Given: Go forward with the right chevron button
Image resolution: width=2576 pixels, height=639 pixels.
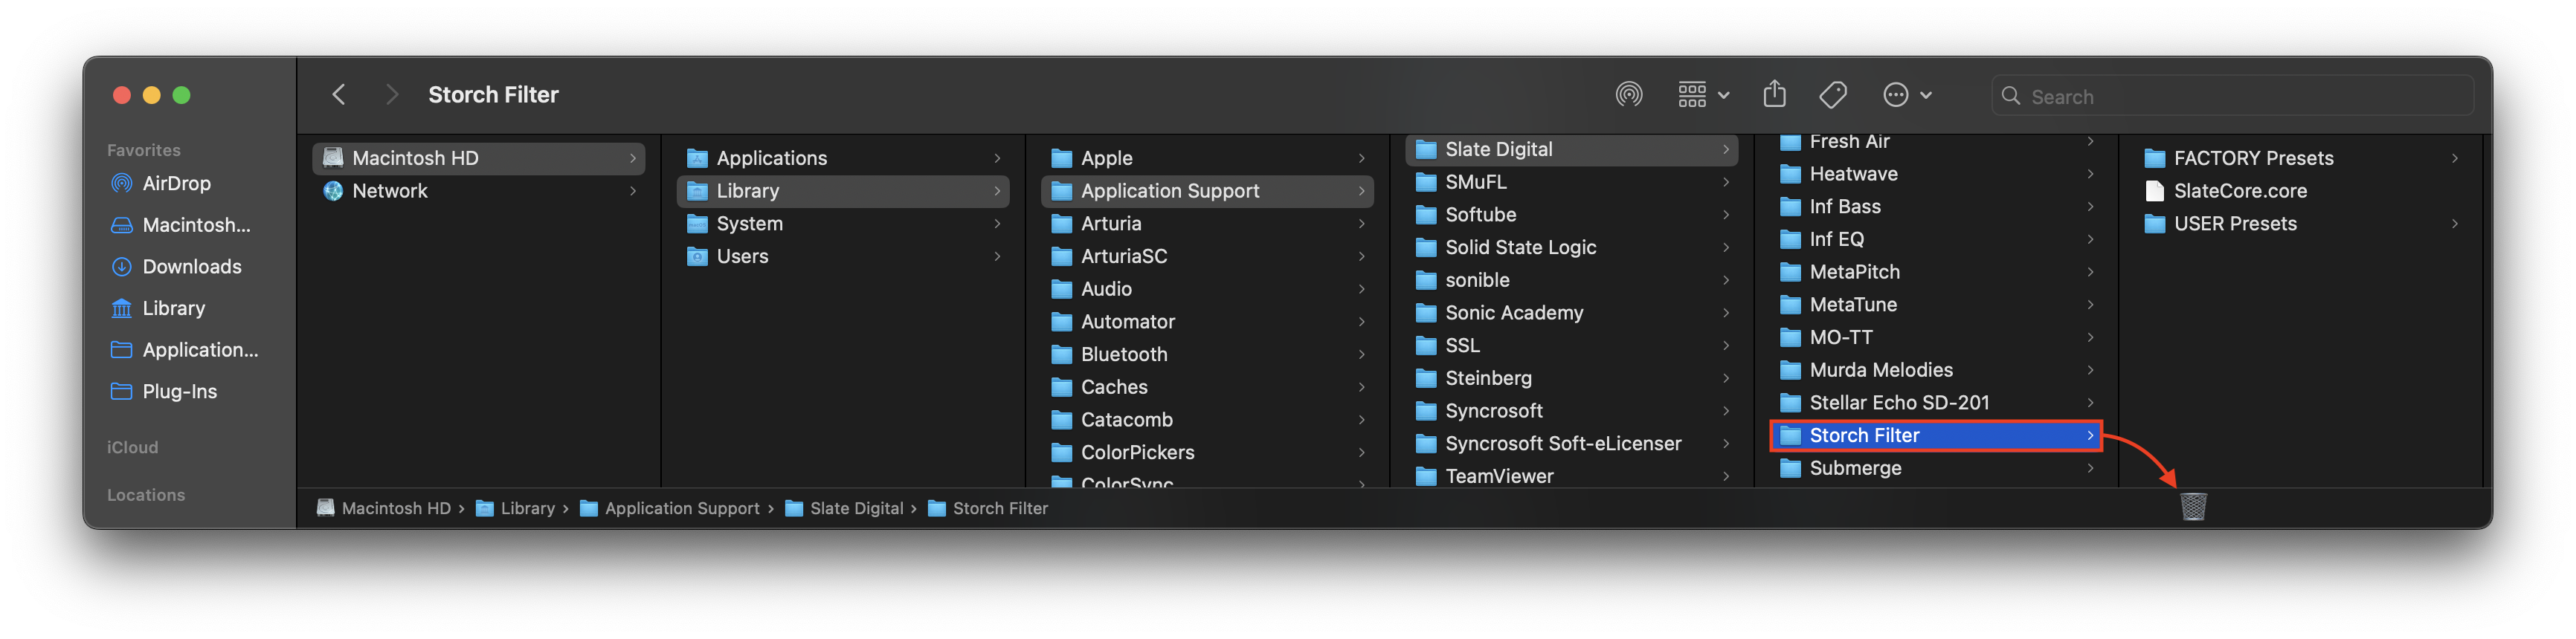Looking at the screenshot, I should [391, 95].
